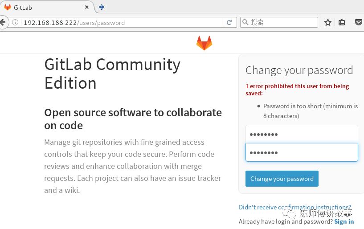This screenshot has width=364, height=229.
Task: Click the address bar showing 192.168.188.222/users/password
Action: pos(120,22)
